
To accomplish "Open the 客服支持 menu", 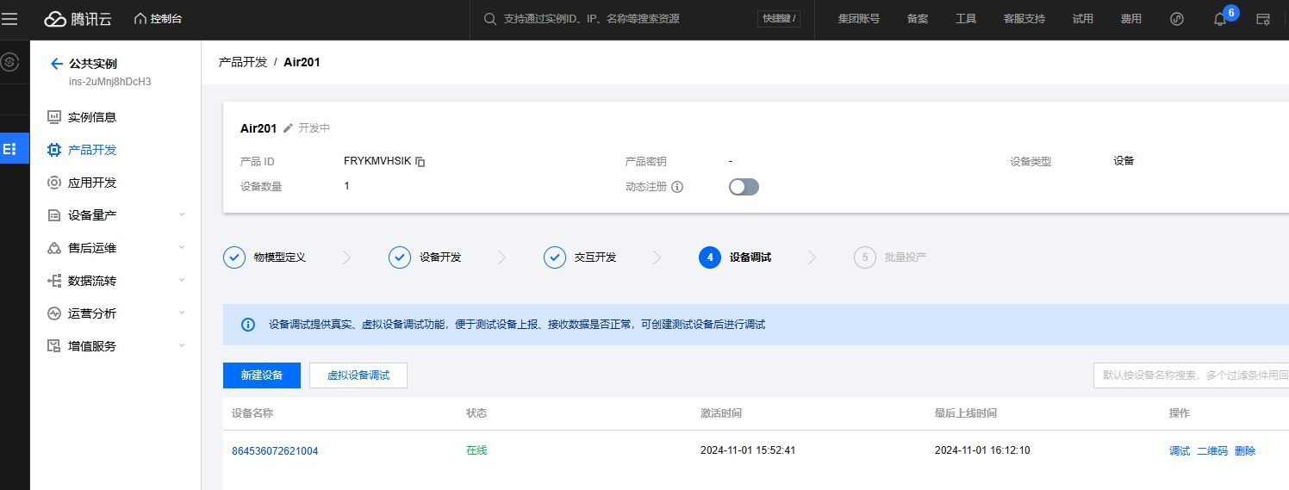I will point(1024,19).
